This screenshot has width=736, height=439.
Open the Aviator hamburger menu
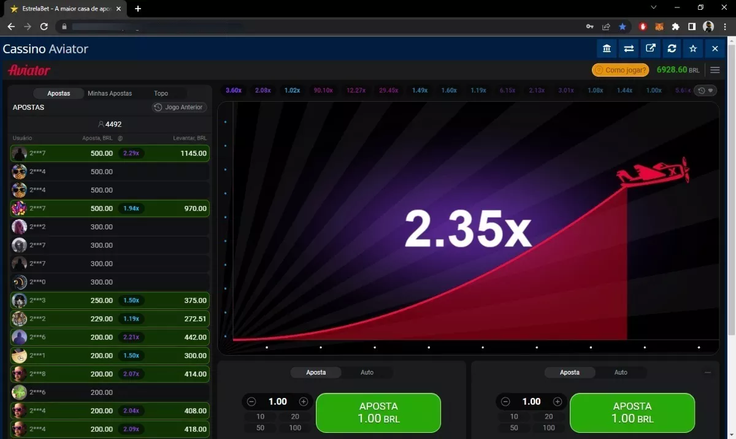[715, 70]
